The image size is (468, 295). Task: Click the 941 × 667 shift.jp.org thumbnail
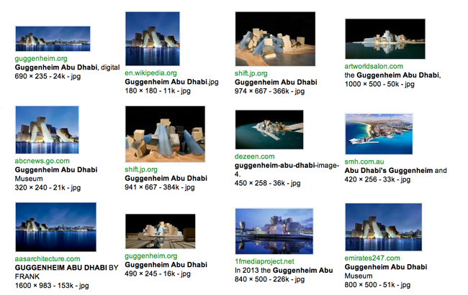[165, 134]
